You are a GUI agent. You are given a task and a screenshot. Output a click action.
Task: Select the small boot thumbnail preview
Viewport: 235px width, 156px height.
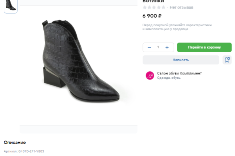tap(11, 5)
